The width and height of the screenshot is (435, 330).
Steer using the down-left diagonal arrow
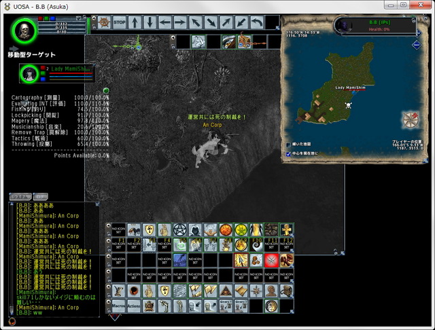click(241, 22)
